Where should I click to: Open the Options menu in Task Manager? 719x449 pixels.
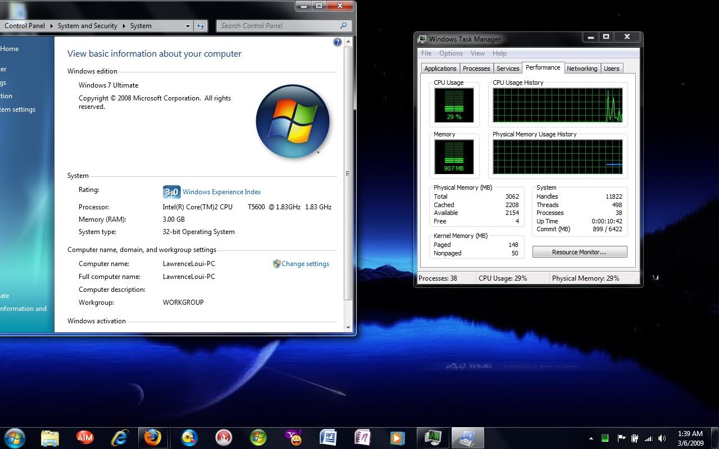[x=451, y=53]
